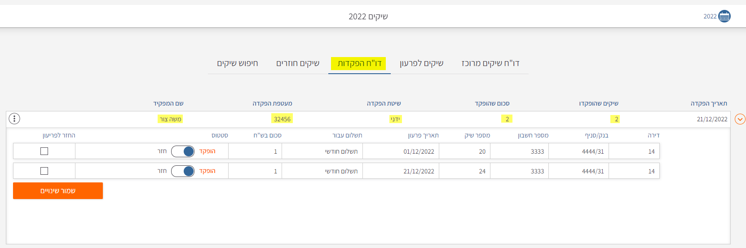
Task: Toggle status switch for check number 24
Action: click(183, 171)
